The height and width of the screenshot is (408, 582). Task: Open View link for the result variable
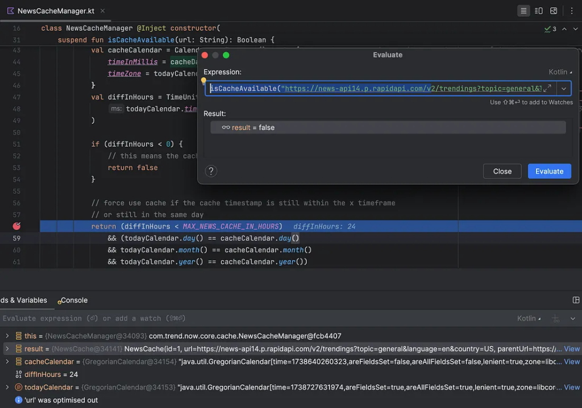(x=571, y=349)
